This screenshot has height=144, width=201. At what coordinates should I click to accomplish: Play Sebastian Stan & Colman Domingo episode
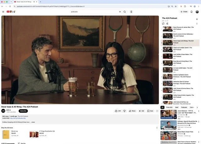click(x=180, y=83)
